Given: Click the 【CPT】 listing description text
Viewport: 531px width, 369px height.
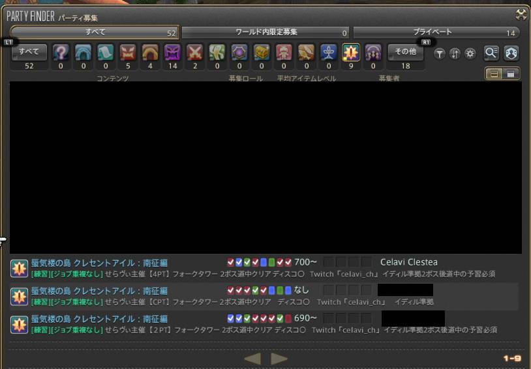Looking at the screenshot, I should tap(232, 302).
